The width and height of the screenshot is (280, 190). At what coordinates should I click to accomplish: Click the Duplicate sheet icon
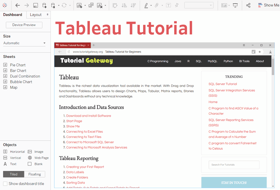click(x=91, y=5)
